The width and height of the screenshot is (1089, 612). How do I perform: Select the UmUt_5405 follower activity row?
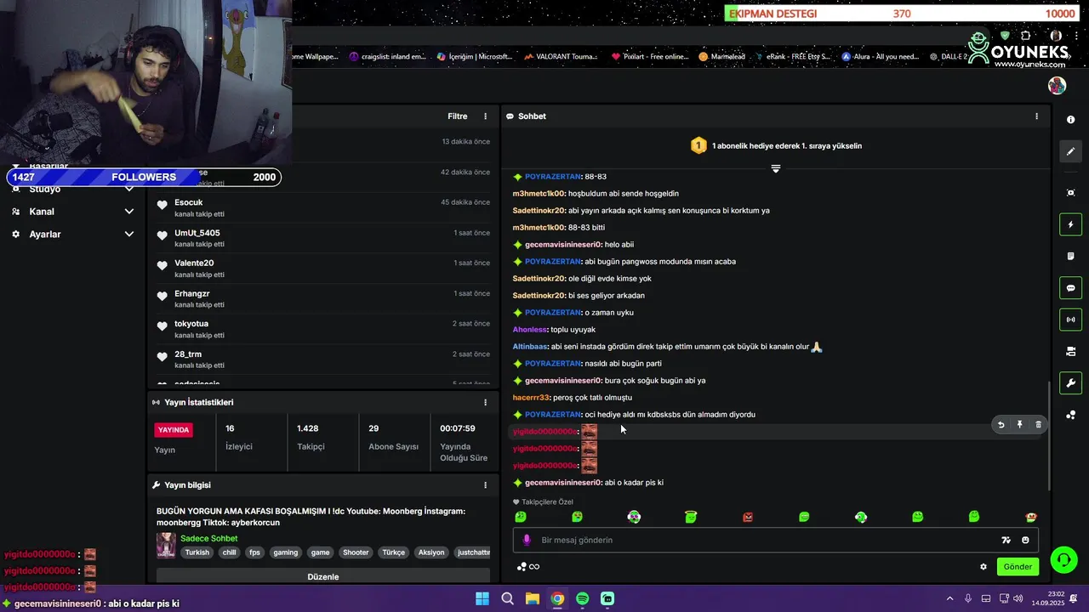[x=323, y=238]
